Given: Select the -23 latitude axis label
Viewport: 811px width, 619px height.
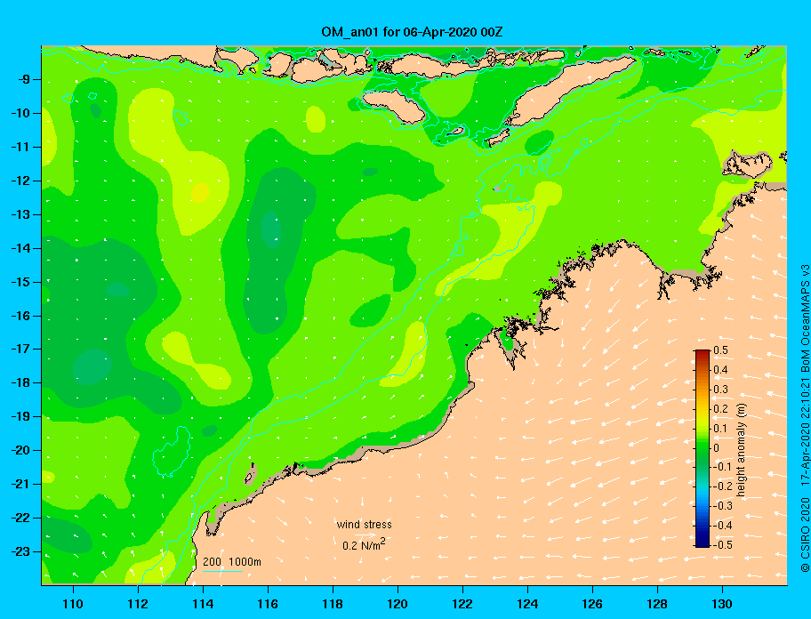Looking at the screenshot, I should (x=20, y=551).
